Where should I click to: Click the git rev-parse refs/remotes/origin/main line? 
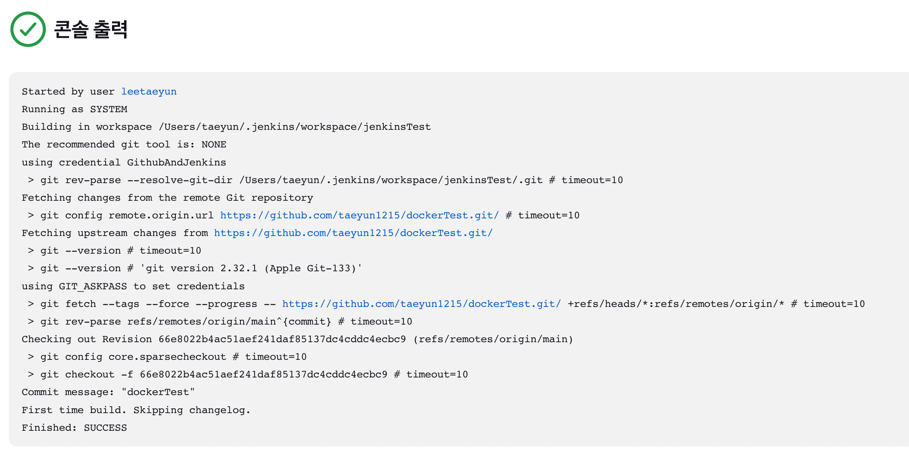tap(220, 322)
